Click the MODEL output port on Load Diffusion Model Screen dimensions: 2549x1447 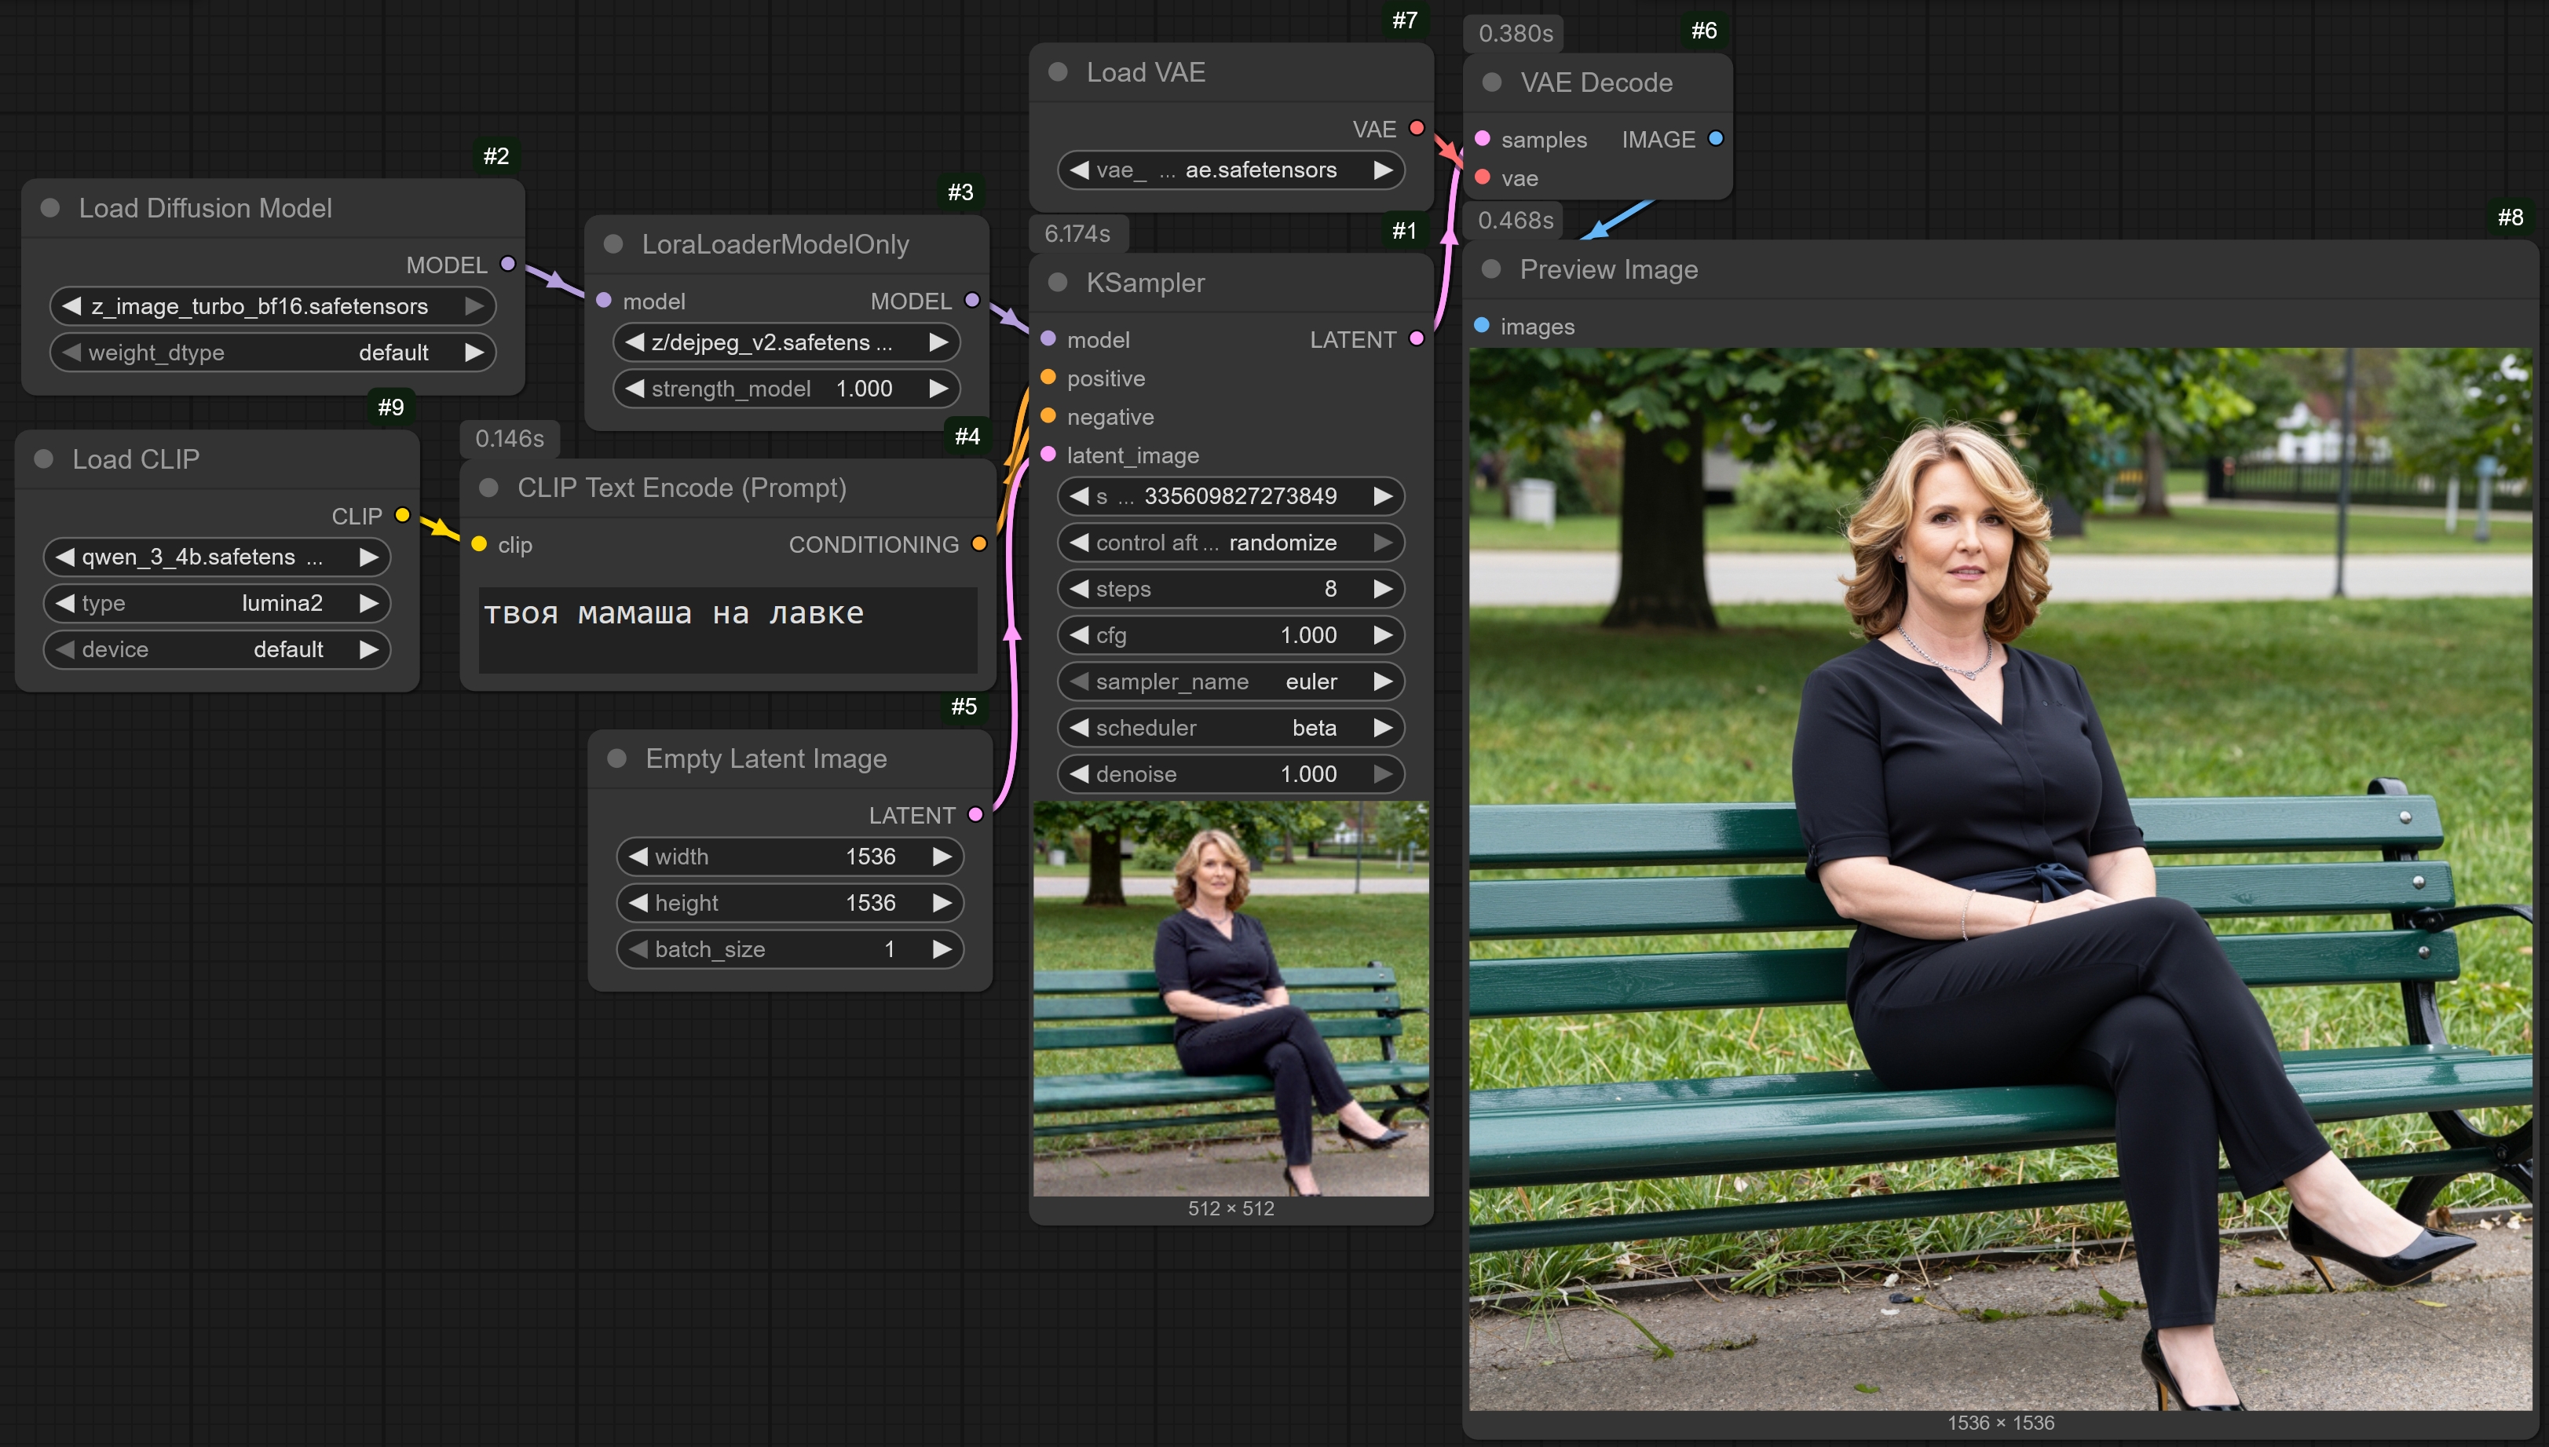(x=508, y=265)
